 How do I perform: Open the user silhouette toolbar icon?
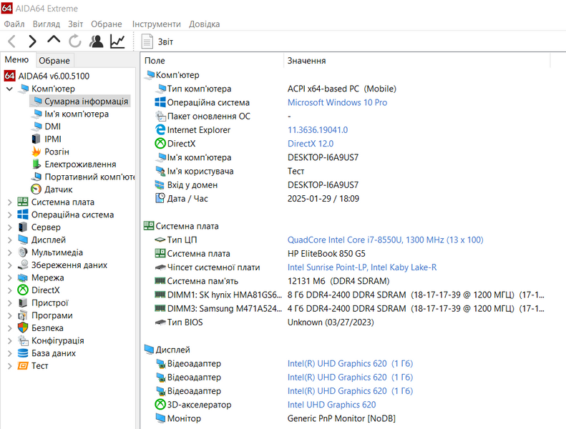97,41
